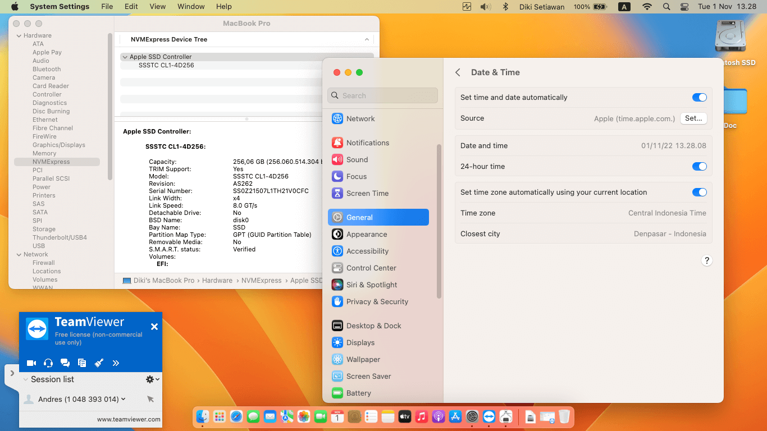Expand the Andres session dropdown arrow
The width and height of the screenshot is (767, 431).
123,399
